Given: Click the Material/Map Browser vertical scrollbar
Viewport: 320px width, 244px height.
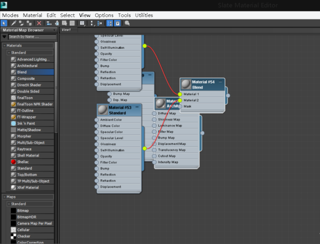Looking at the screenshot, I should (56, 88).
